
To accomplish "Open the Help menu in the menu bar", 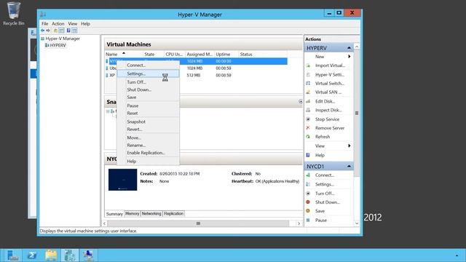I will coord(86,24).
